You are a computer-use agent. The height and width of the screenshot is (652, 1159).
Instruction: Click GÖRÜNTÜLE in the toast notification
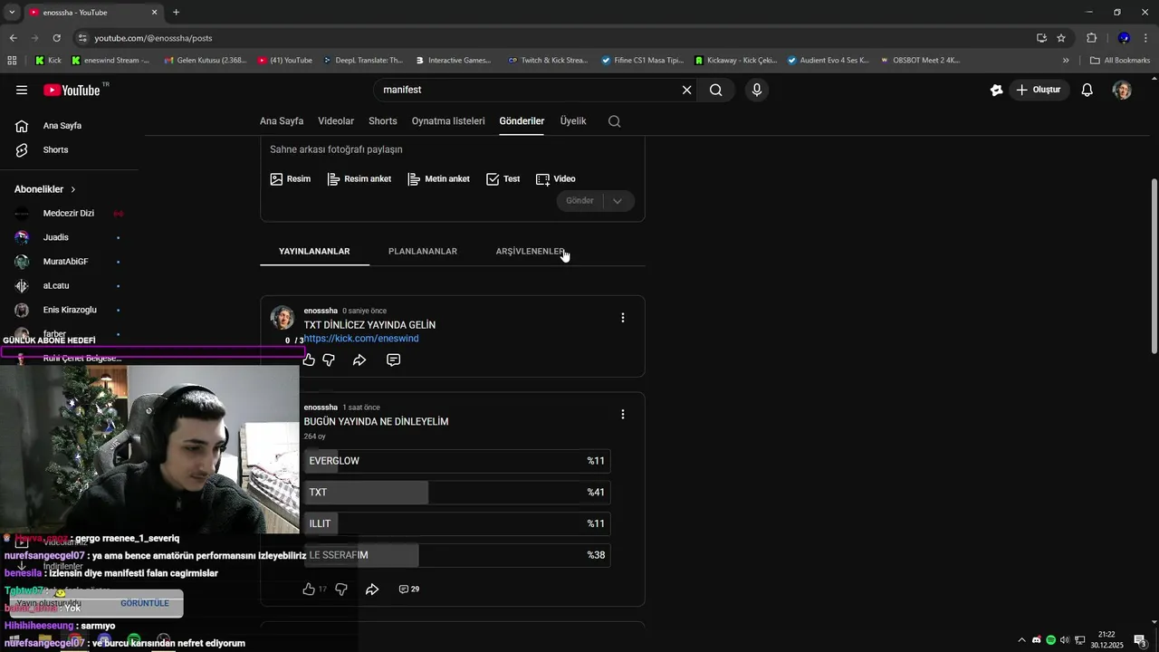[x=145, y=603]
